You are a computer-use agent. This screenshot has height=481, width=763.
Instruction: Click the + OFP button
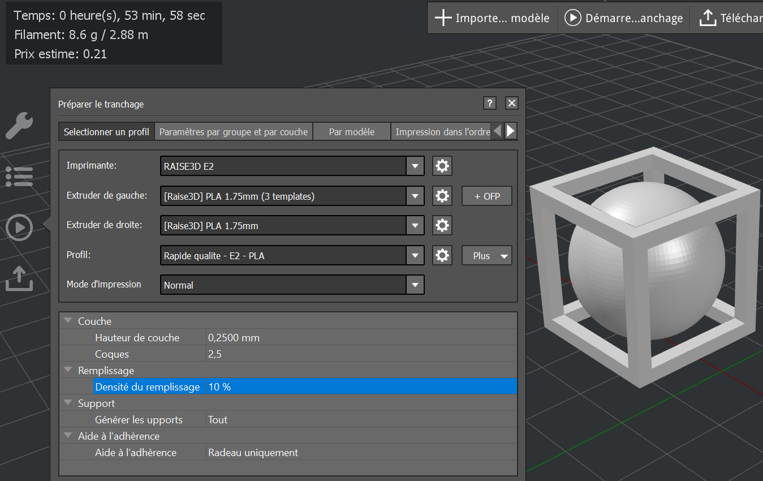pos(487,196)
